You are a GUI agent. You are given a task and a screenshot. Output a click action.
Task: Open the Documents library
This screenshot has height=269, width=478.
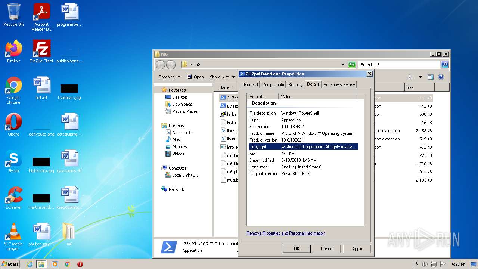coord(182,133)
